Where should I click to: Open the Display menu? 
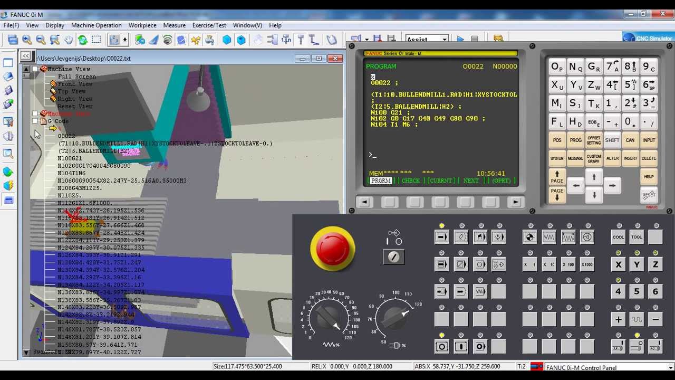click(55, 25)
